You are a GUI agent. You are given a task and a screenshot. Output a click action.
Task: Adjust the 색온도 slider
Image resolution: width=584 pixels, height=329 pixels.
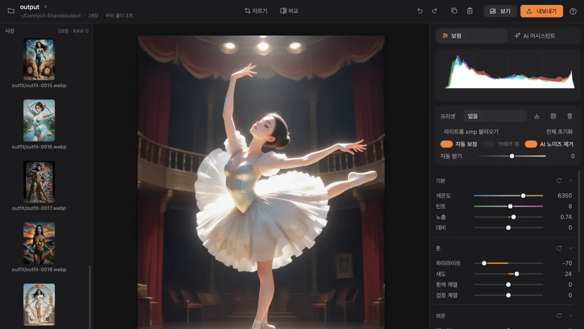click(508, 196)
